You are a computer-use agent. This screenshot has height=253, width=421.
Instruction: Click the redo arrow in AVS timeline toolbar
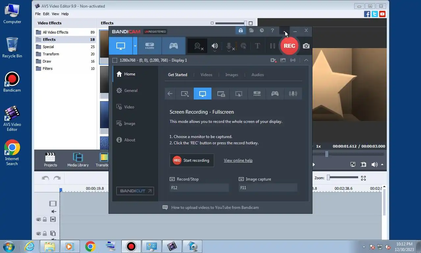[x=57, y=178]
